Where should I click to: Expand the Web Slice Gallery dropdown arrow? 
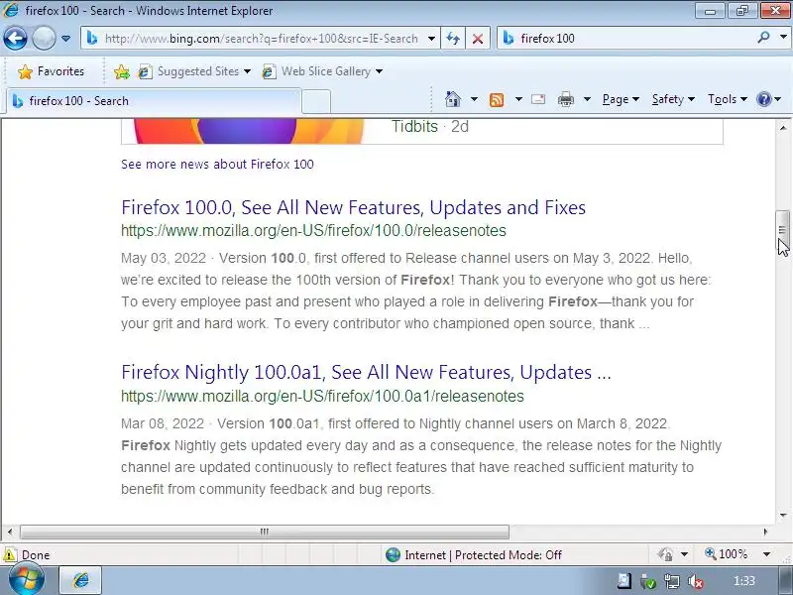[380, 71]
